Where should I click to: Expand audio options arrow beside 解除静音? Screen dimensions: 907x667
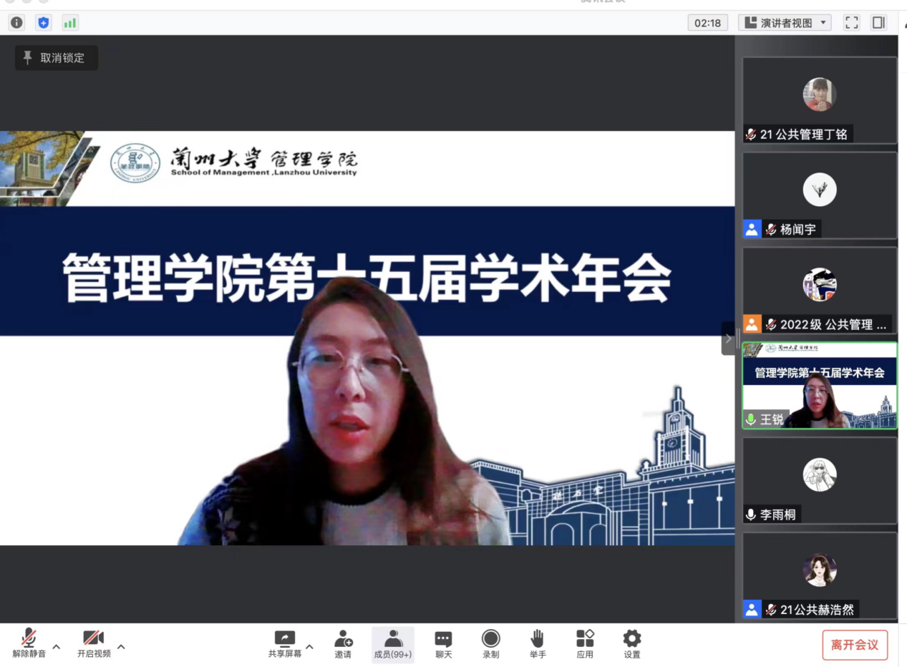coord(57,647)
